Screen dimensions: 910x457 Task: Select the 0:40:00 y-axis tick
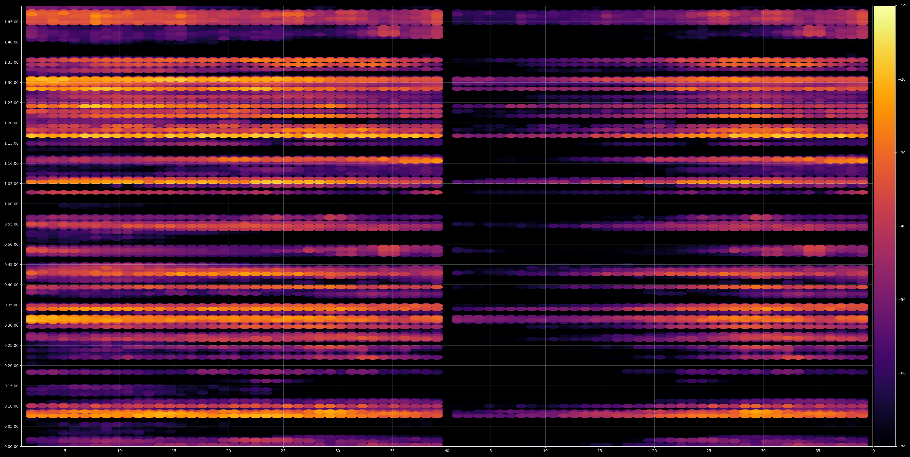[x=11, y=285]
